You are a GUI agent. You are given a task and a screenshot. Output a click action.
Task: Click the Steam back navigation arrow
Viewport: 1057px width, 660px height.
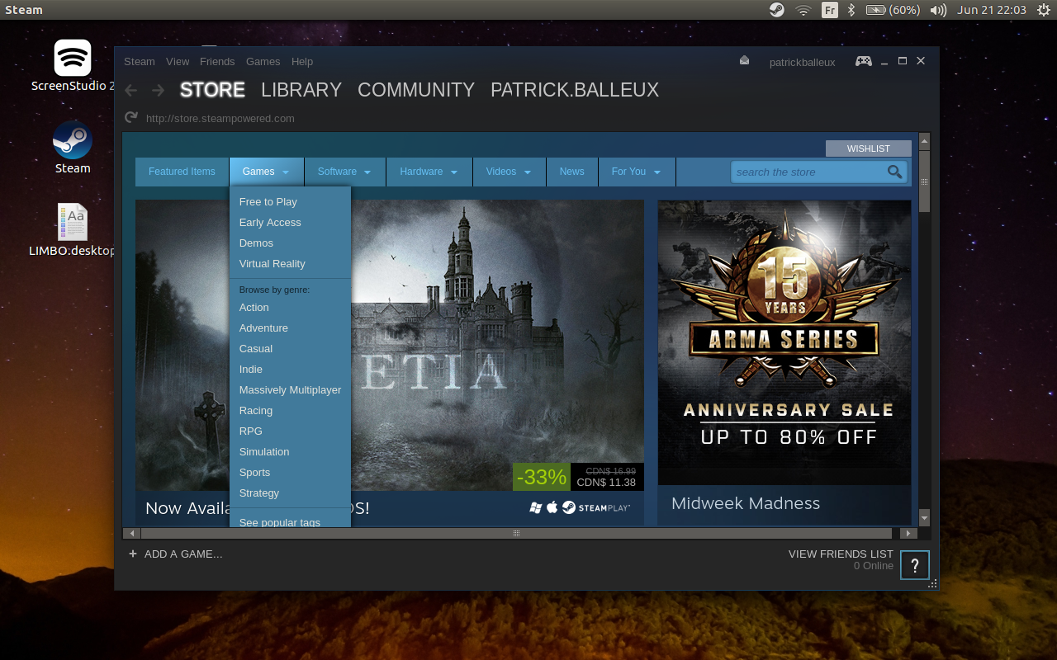point(130,90)
